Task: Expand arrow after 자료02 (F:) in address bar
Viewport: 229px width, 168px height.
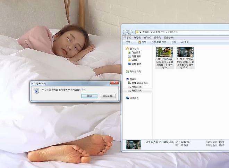Action: point(166,32)
